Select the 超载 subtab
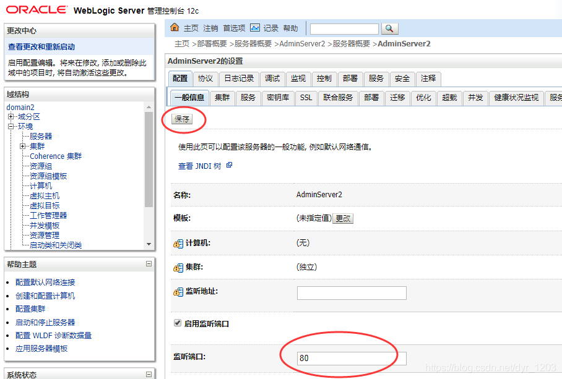The width and height of the screenshot is (562, 379). pyautogui.click(x=449, y=98)
